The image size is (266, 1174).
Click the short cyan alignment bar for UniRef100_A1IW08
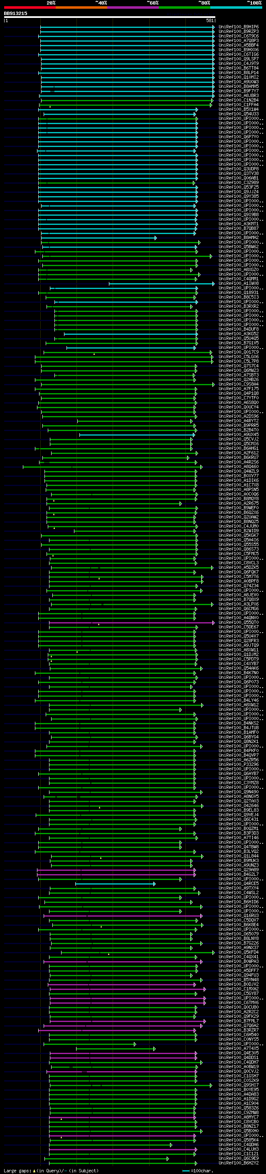pyautogui.click(x=161, y=284)
